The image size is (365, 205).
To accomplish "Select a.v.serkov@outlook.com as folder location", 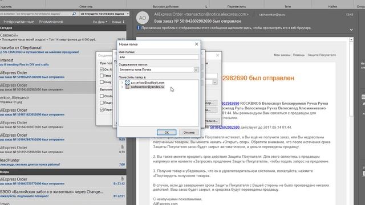I will click(147, 83).
